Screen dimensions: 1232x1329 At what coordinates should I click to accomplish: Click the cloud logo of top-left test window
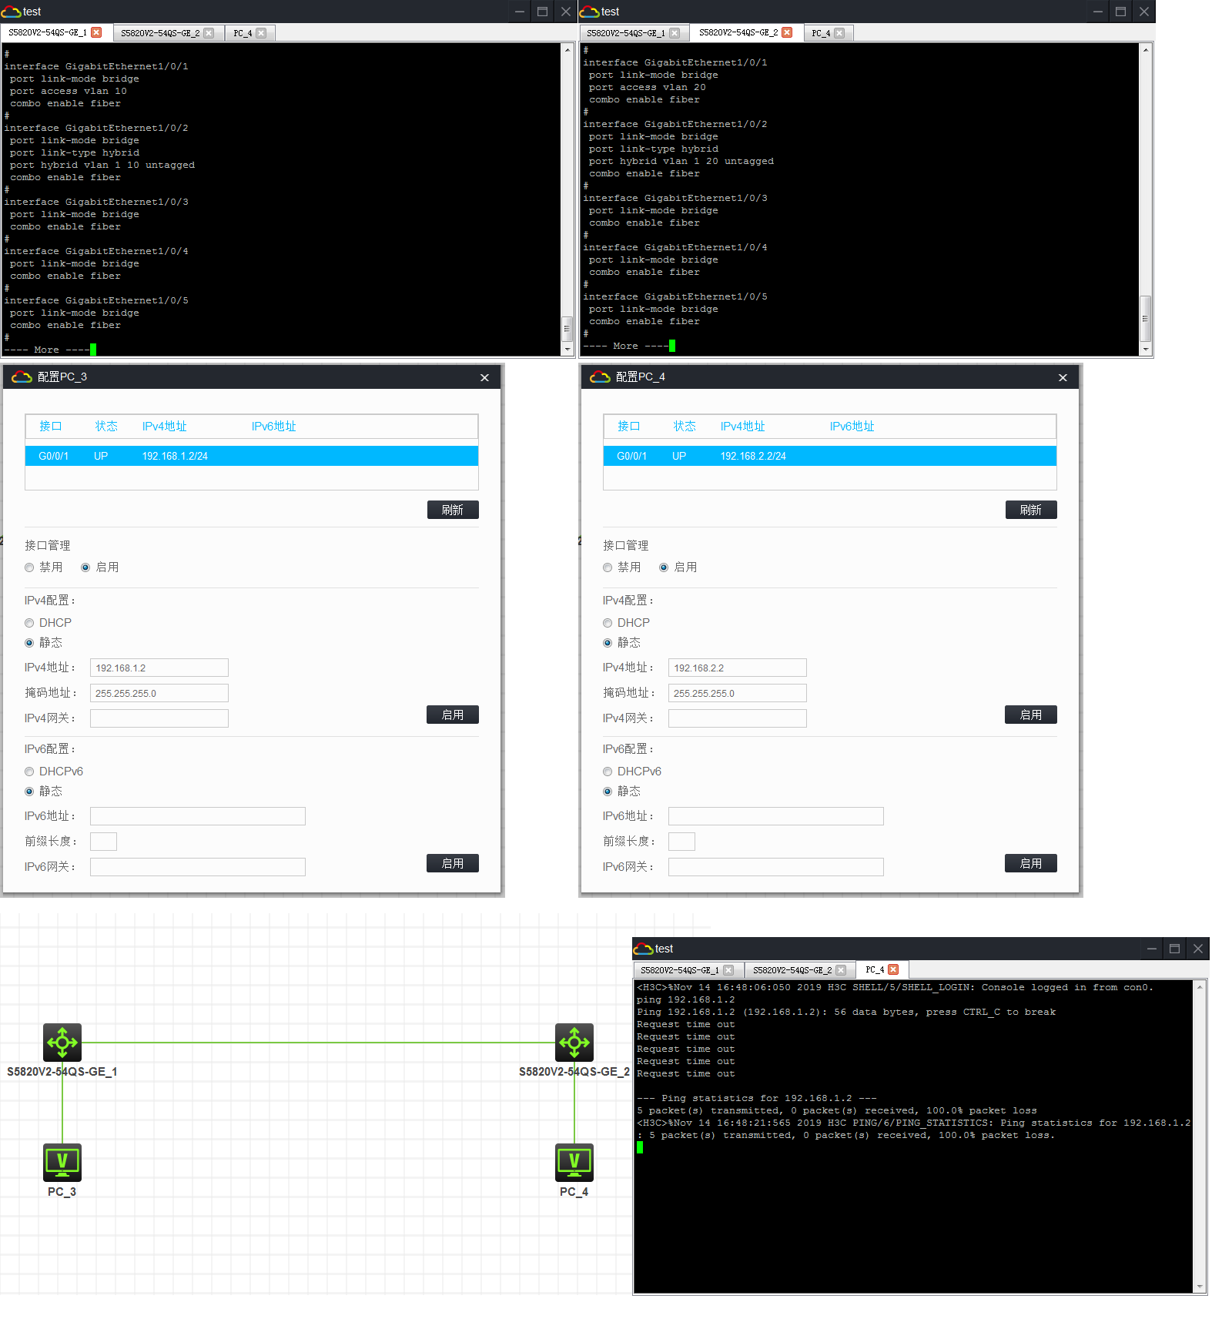point(11,12)
